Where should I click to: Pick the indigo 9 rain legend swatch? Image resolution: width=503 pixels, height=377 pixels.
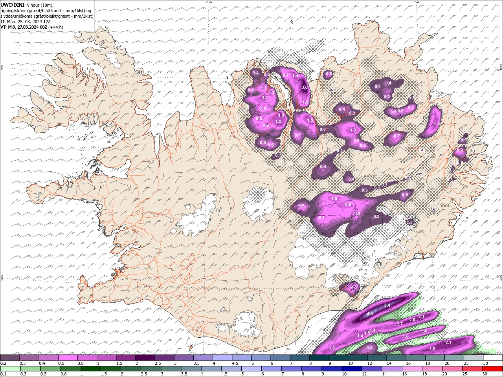[332, 369]
